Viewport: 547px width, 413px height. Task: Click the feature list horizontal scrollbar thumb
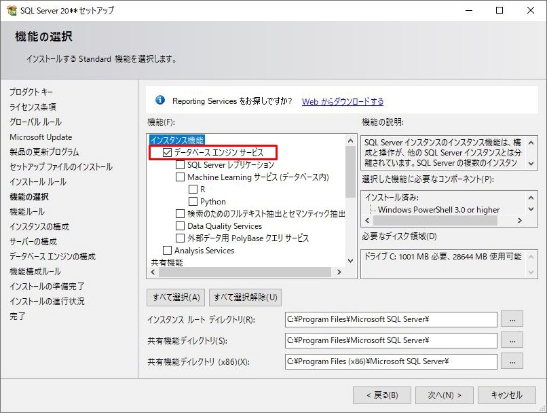[245, 272]
